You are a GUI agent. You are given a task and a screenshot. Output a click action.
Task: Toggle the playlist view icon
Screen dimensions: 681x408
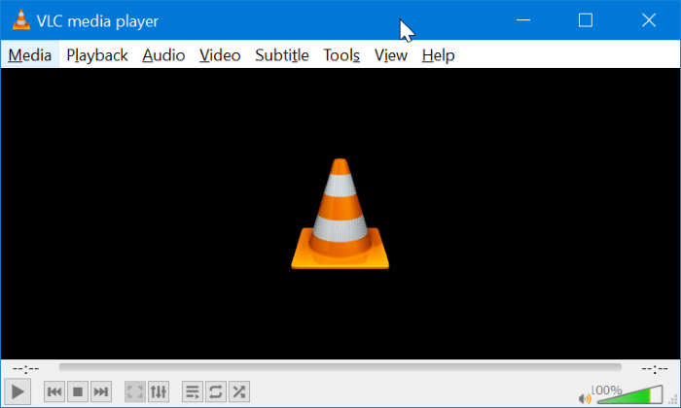(192, 391)
